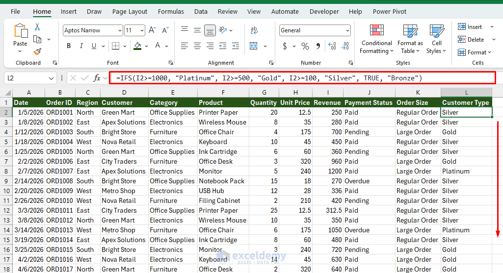The width and height of the screenshot is (503, 273).
Task: Increase decimal places
Action: pos(332,46)
